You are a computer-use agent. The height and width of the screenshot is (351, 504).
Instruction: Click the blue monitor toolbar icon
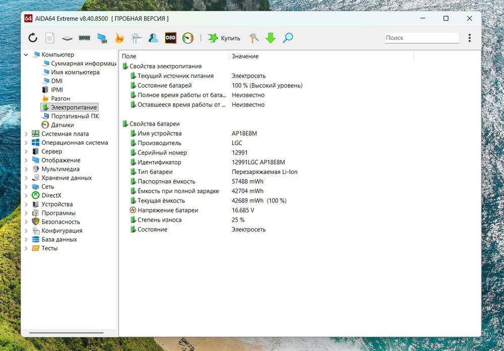click(102, 38)
